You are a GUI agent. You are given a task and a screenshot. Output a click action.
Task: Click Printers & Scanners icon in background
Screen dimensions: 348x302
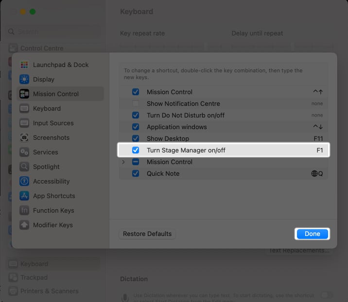(13, 291)
